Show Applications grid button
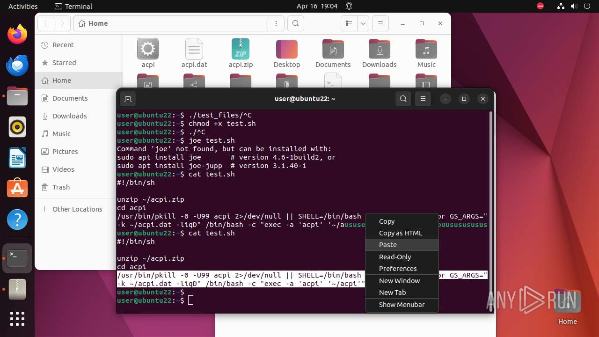Image resolution: width=599 pixels, height=337 pixels. tap(17, 319)
